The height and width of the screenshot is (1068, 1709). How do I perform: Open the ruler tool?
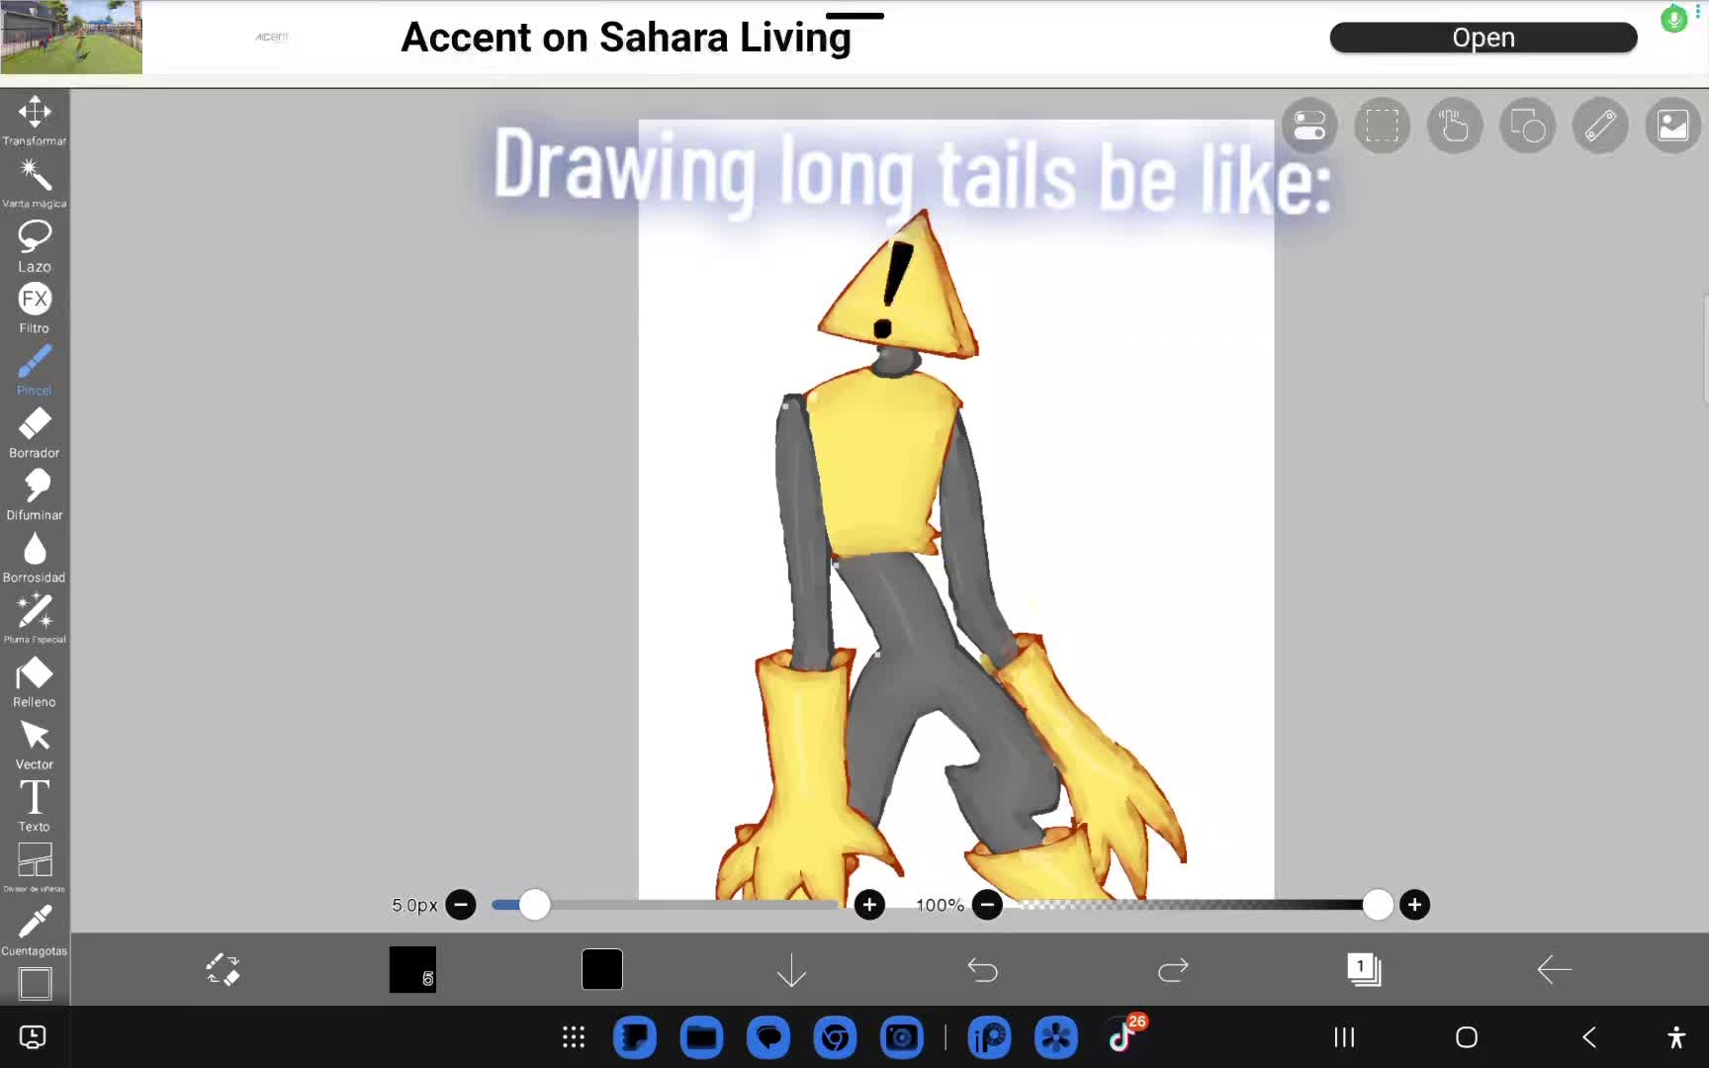coord(1600,126)
